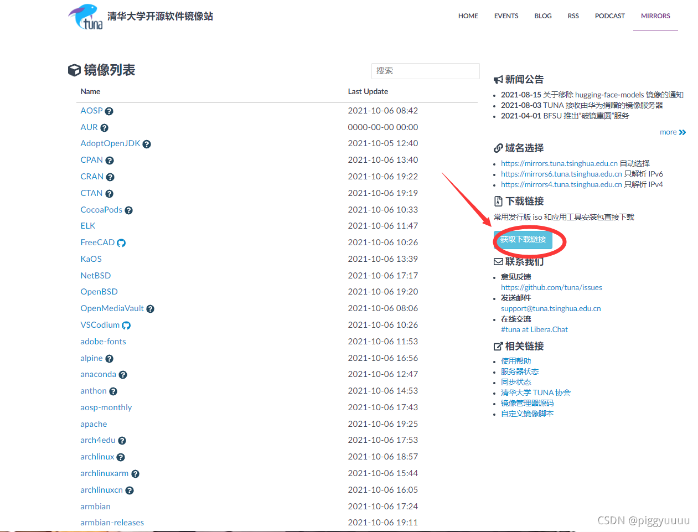This screenshot has height=532, width=698.
Task: Open the help icon beside archlinuxcn
Action: point(130,490)
